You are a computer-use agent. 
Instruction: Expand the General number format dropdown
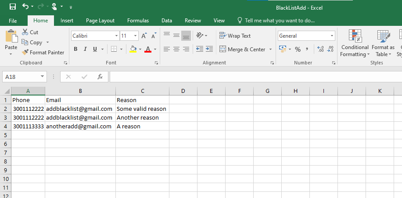[x=332, y=36]
